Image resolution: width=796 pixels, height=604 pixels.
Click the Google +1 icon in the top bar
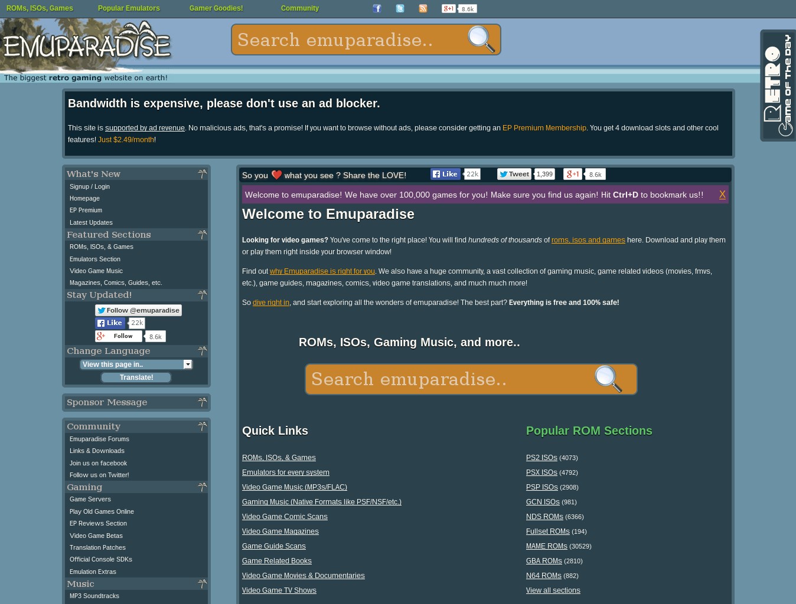tap(448, 8)
